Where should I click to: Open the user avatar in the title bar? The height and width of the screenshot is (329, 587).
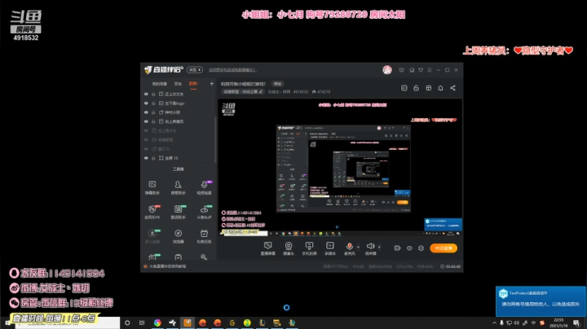(387, 70)
